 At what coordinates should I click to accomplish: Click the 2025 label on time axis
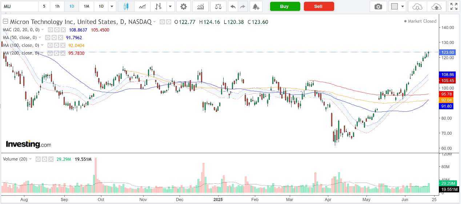point(218,199)
